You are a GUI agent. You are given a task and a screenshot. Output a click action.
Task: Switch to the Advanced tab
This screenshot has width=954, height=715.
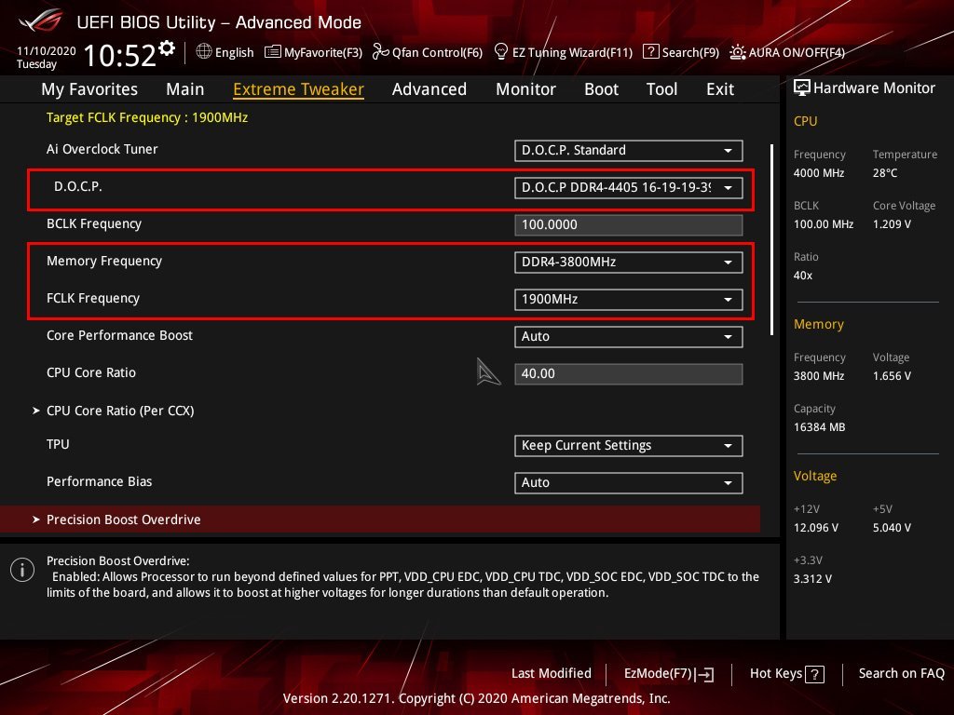pyautogui.click(x=429, y=88)
